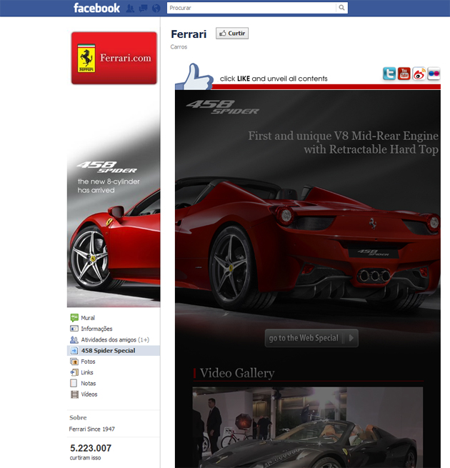Screen dimensions: 450x468
Task: Open Ferrari's Weibo icon
Action: click(419, 74)
